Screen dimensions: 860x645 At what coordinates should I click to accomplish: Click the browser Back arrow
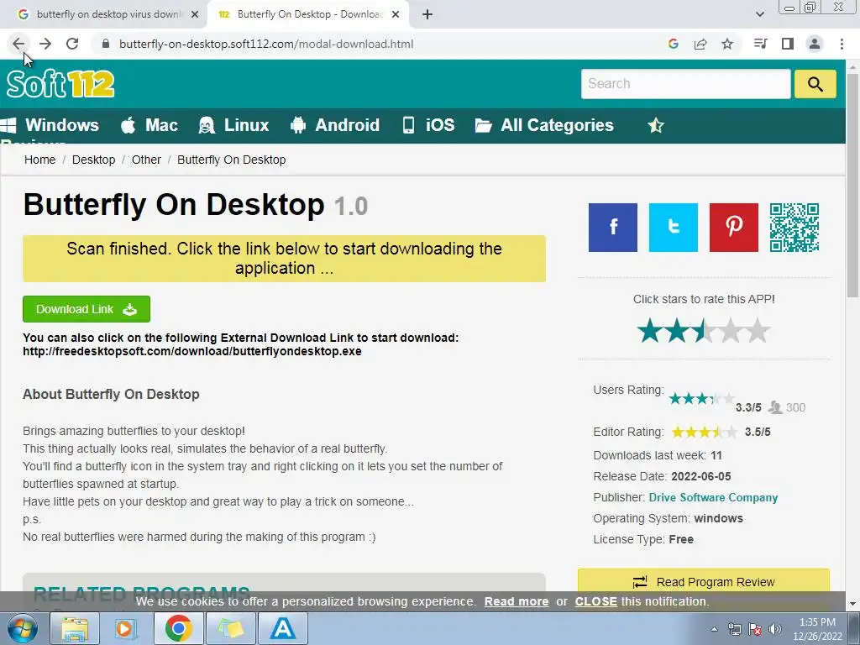(x=18, y=44)
